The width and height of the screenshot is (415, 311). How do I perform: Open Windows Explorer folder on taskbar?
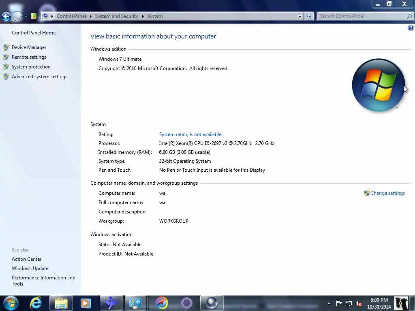61,303
